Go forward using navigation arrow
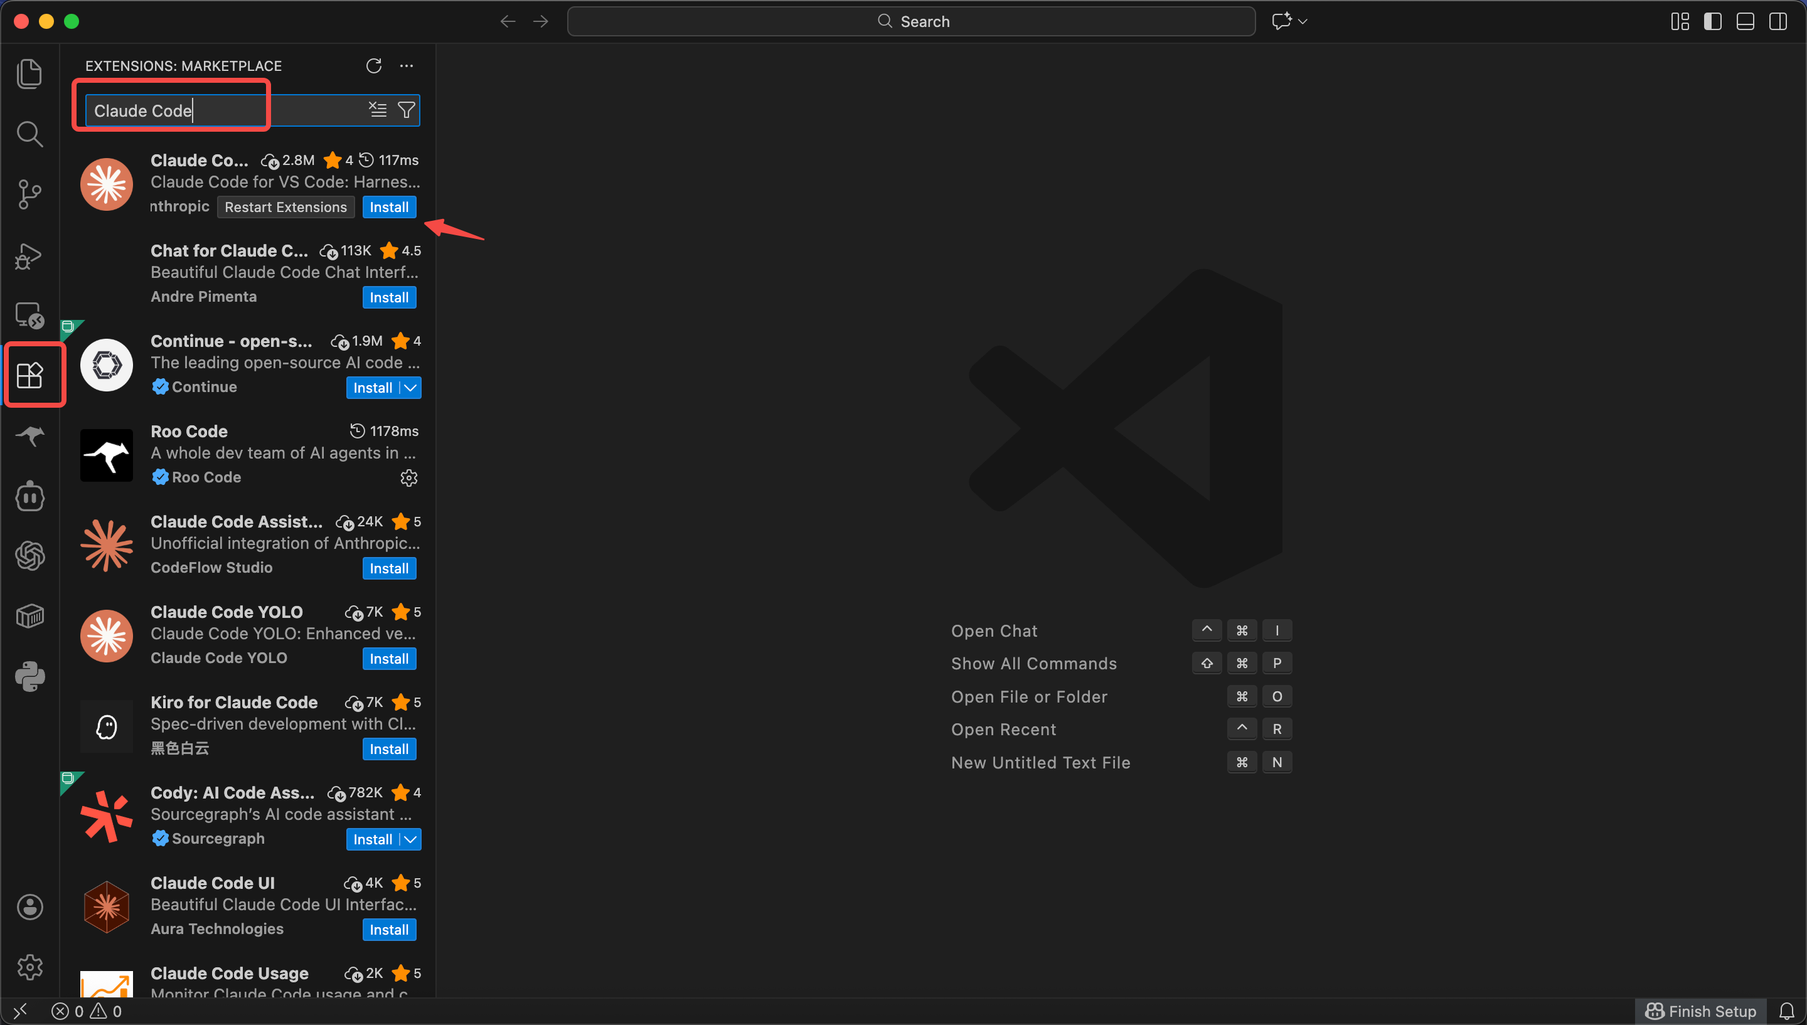The image size is (1807, 1025). click(x=541, y=22)
